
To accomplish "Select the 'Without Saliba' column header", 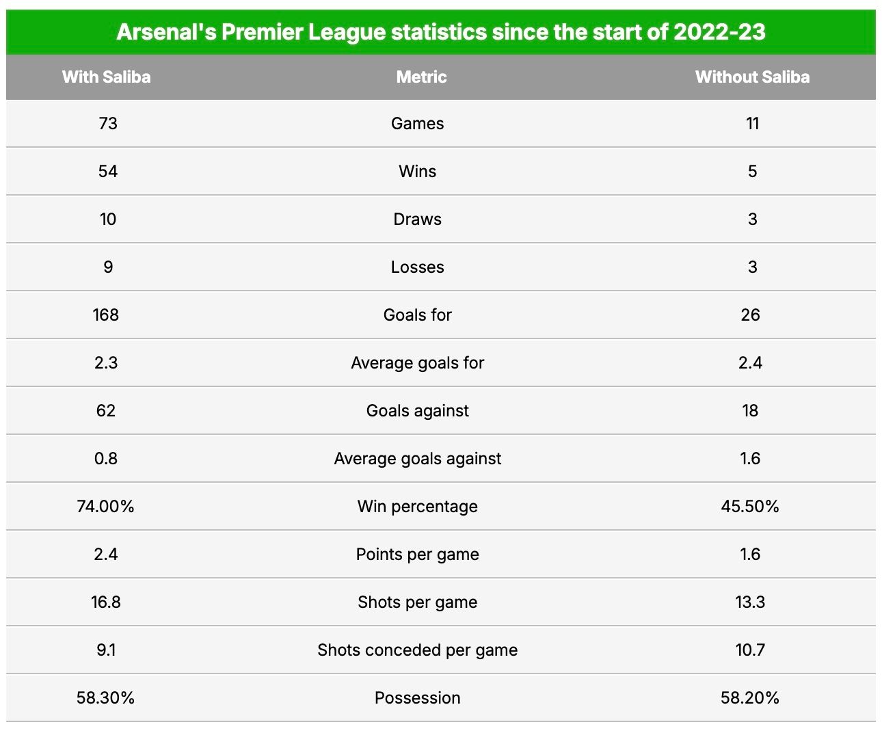I will (752, 77).
